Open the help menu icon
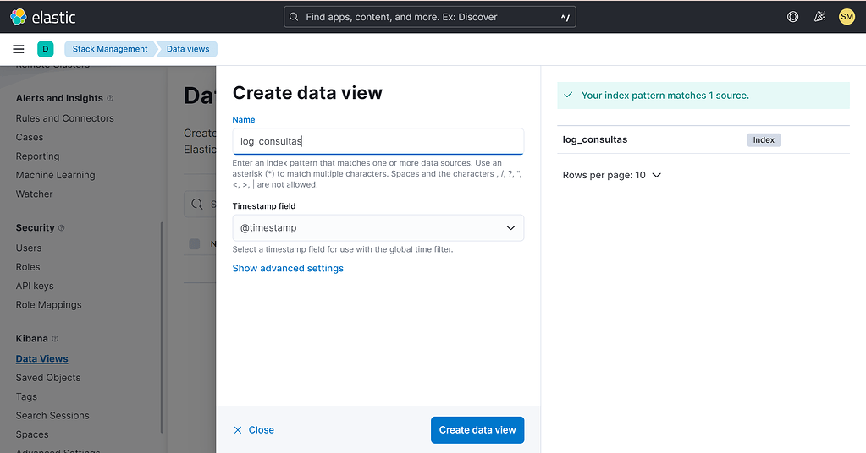The width and height of the screenshot is (866, 453). (793, 17)
